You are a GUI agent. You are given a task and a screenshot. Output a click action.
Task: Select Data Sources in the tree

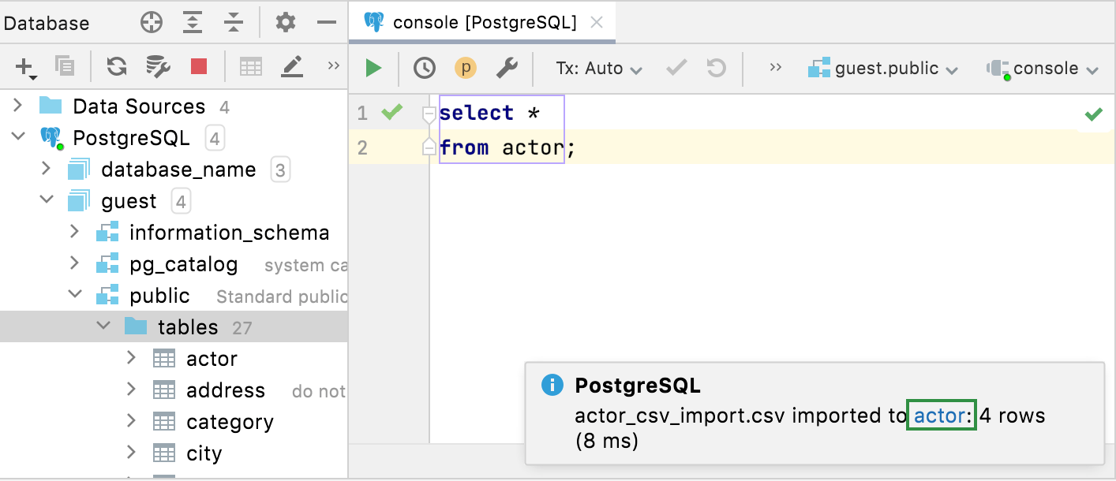[174, 106]
